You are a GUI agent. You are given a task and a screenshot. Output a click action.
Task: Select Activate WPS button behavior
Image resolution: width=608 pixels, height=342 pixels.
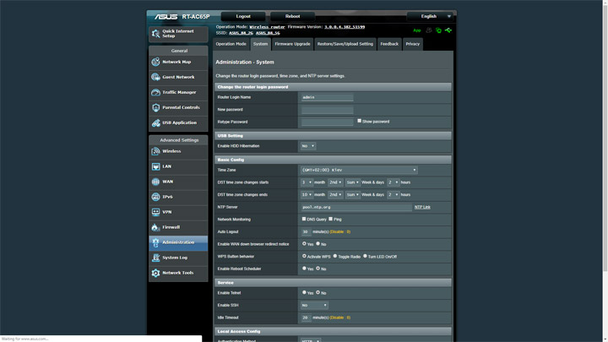[x=304, y=256]
